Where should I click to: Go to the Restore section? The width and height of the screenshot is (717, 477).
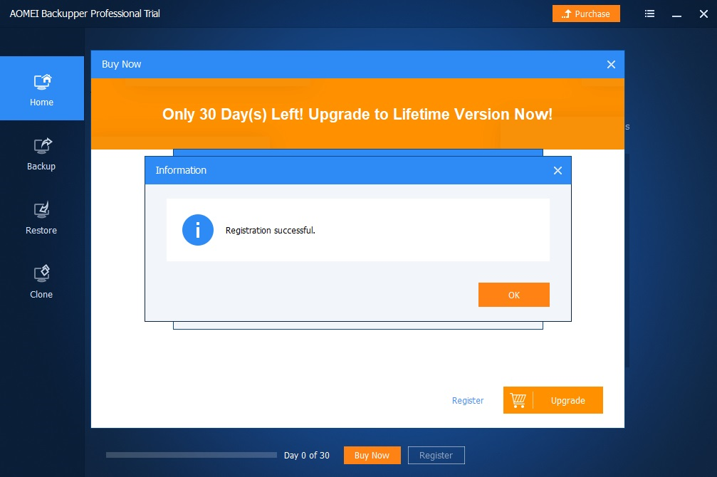[41, 218]
